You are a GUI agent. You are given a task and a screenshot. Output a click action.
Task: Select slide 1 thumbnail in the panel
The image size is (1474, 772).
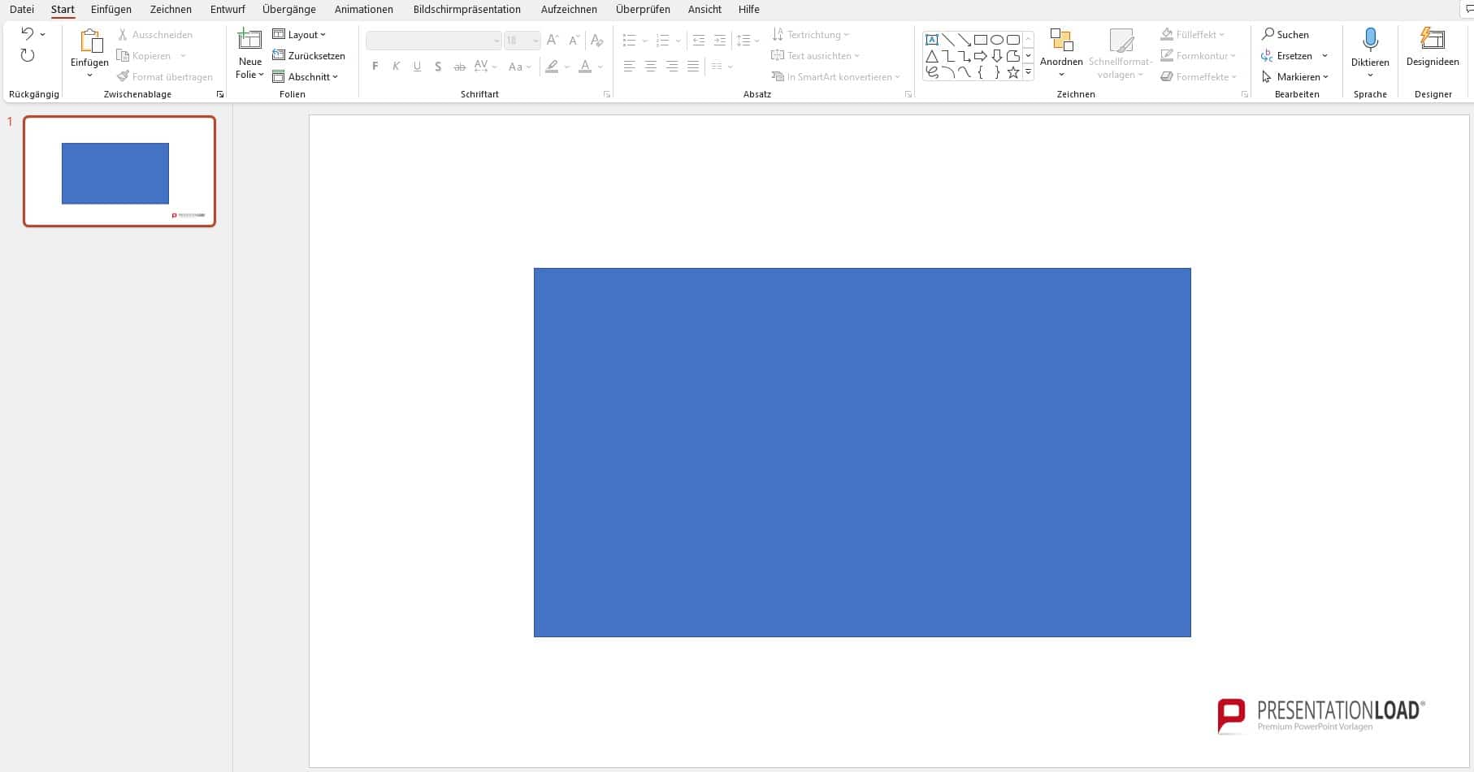[119, 170]
